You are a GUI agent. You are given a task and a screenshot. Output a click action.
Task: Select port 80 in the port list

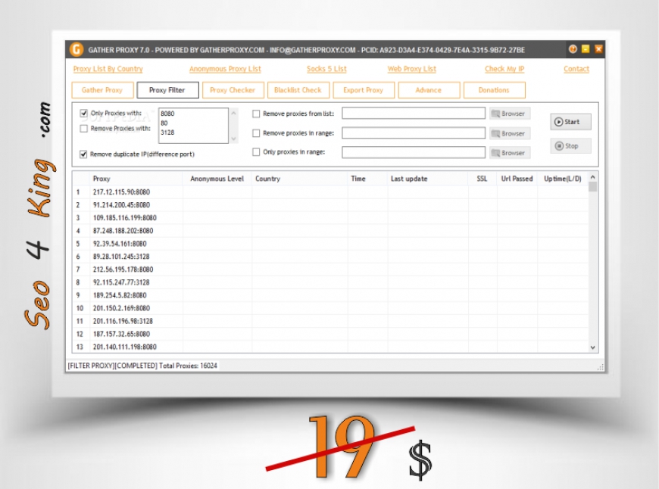(164, 123)
